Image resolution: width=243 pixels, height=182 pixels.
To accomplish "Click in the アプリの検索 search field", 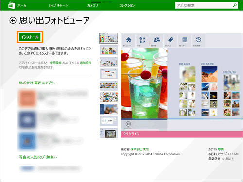I will [x=204, y=5].
